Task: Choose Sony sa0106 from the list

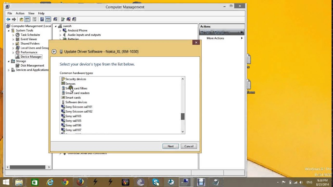Action: point(73,125)
